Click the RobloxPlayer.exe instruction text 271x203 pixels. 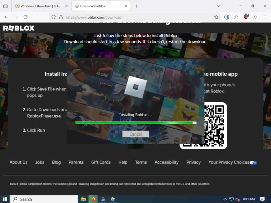pyautogui.click(x=44, y=116)
